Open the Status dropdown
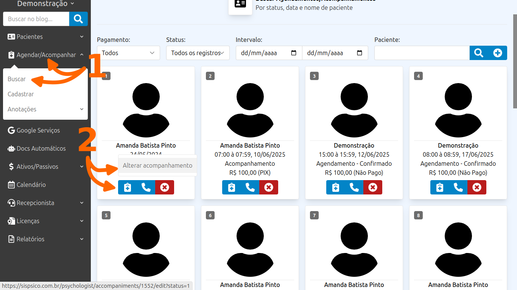 pyautogui.click(x=198, y=53)
